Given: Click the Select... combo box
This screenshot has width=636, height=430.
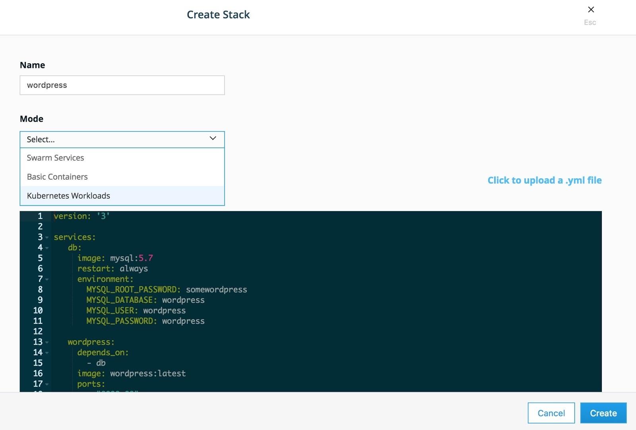Looking at the screenshot, I should 122,139.
